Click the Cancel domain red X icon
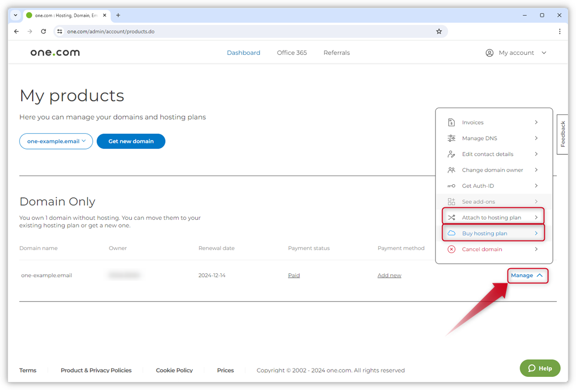Screen dimensions: 576x390 tap(451, 249)
